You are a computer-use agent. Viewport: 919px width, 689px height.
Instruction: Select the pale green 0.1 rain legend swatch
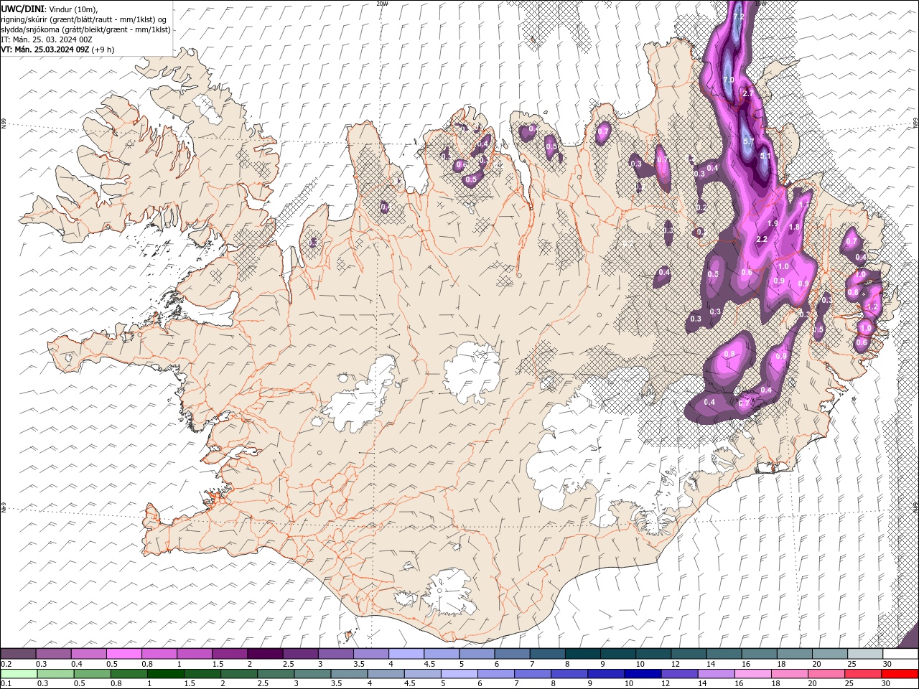click(18, 674)
